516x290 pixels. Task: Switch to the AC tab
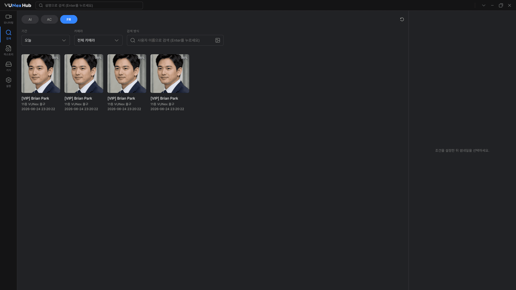tap(49, 19)
